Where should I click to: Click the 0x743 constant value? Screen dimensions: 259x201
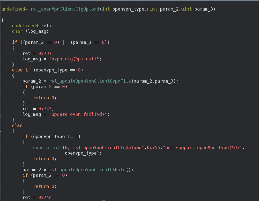45,109
